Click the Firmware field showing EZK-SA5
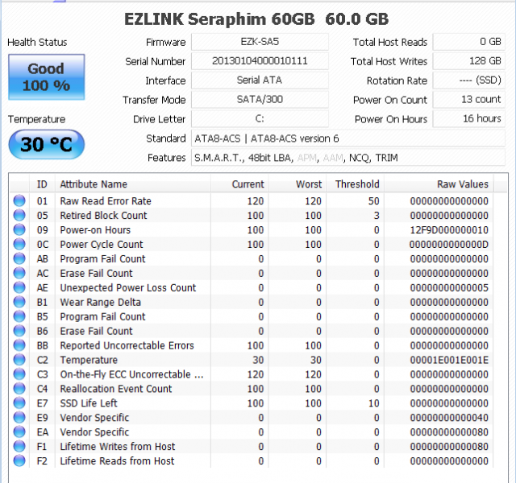Viewport: 516px width, 483px height. pyautogui.click(x=260, y=42)
